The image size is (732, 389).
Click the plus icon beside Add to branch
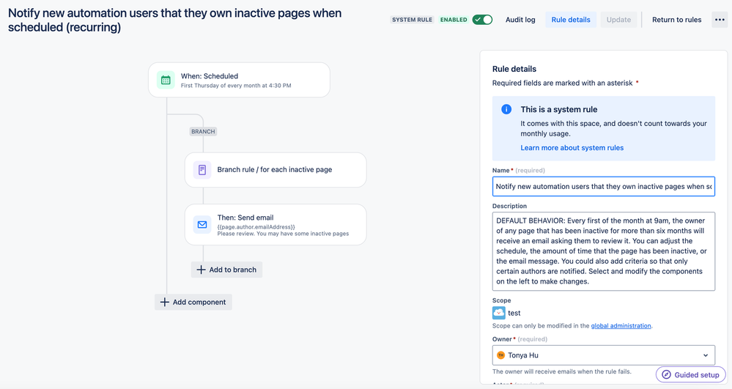click(x=201, y=270)
